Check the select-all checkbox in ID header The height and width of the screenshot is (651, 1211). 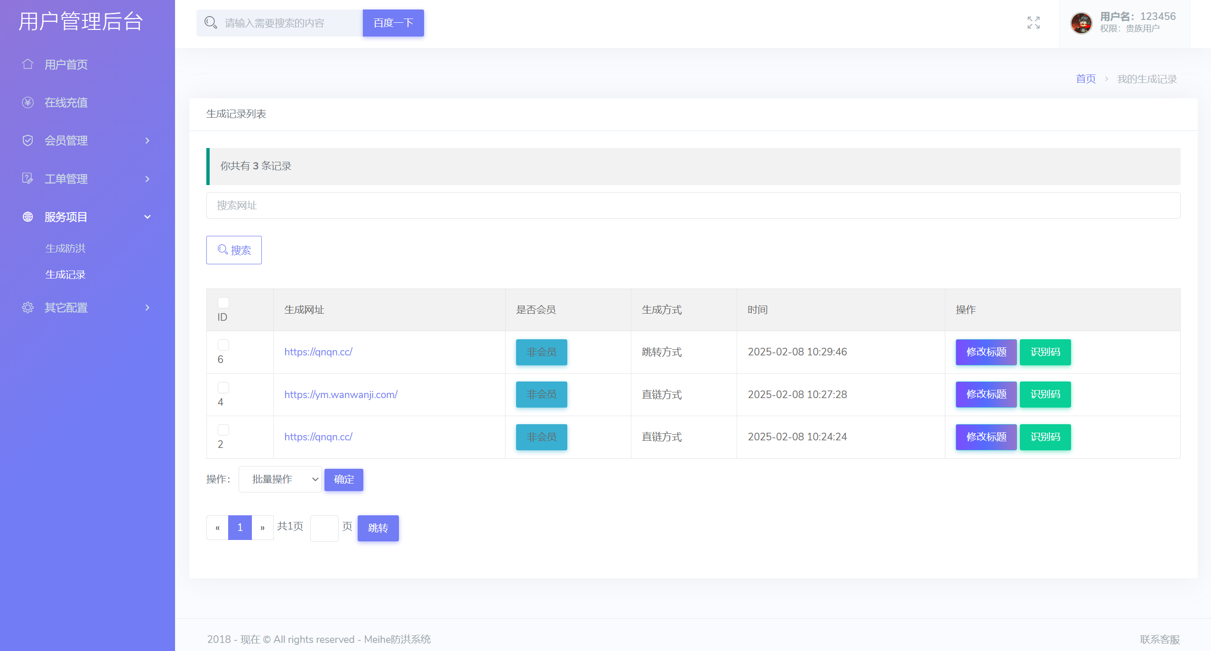223,302
